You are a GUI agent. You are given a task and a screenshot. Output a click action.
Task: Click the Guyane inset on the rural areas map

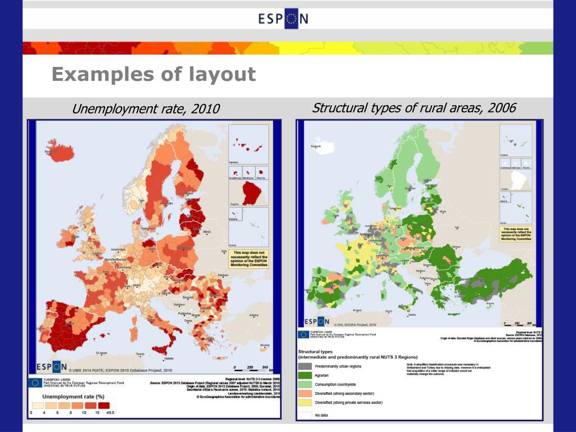(x=516, y=180)
